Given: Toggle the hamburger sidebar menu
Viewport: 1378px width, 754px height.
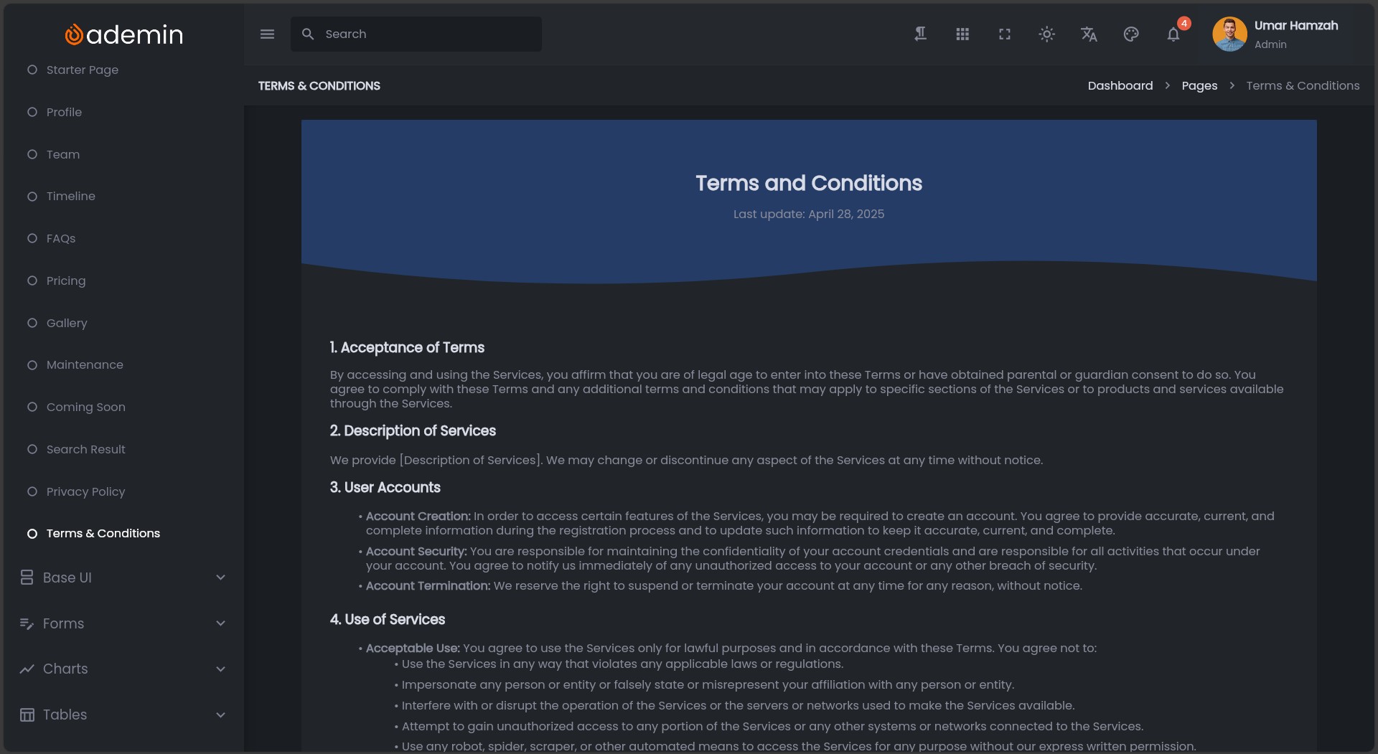Looking at the screenshot, I should pos(267,34).
